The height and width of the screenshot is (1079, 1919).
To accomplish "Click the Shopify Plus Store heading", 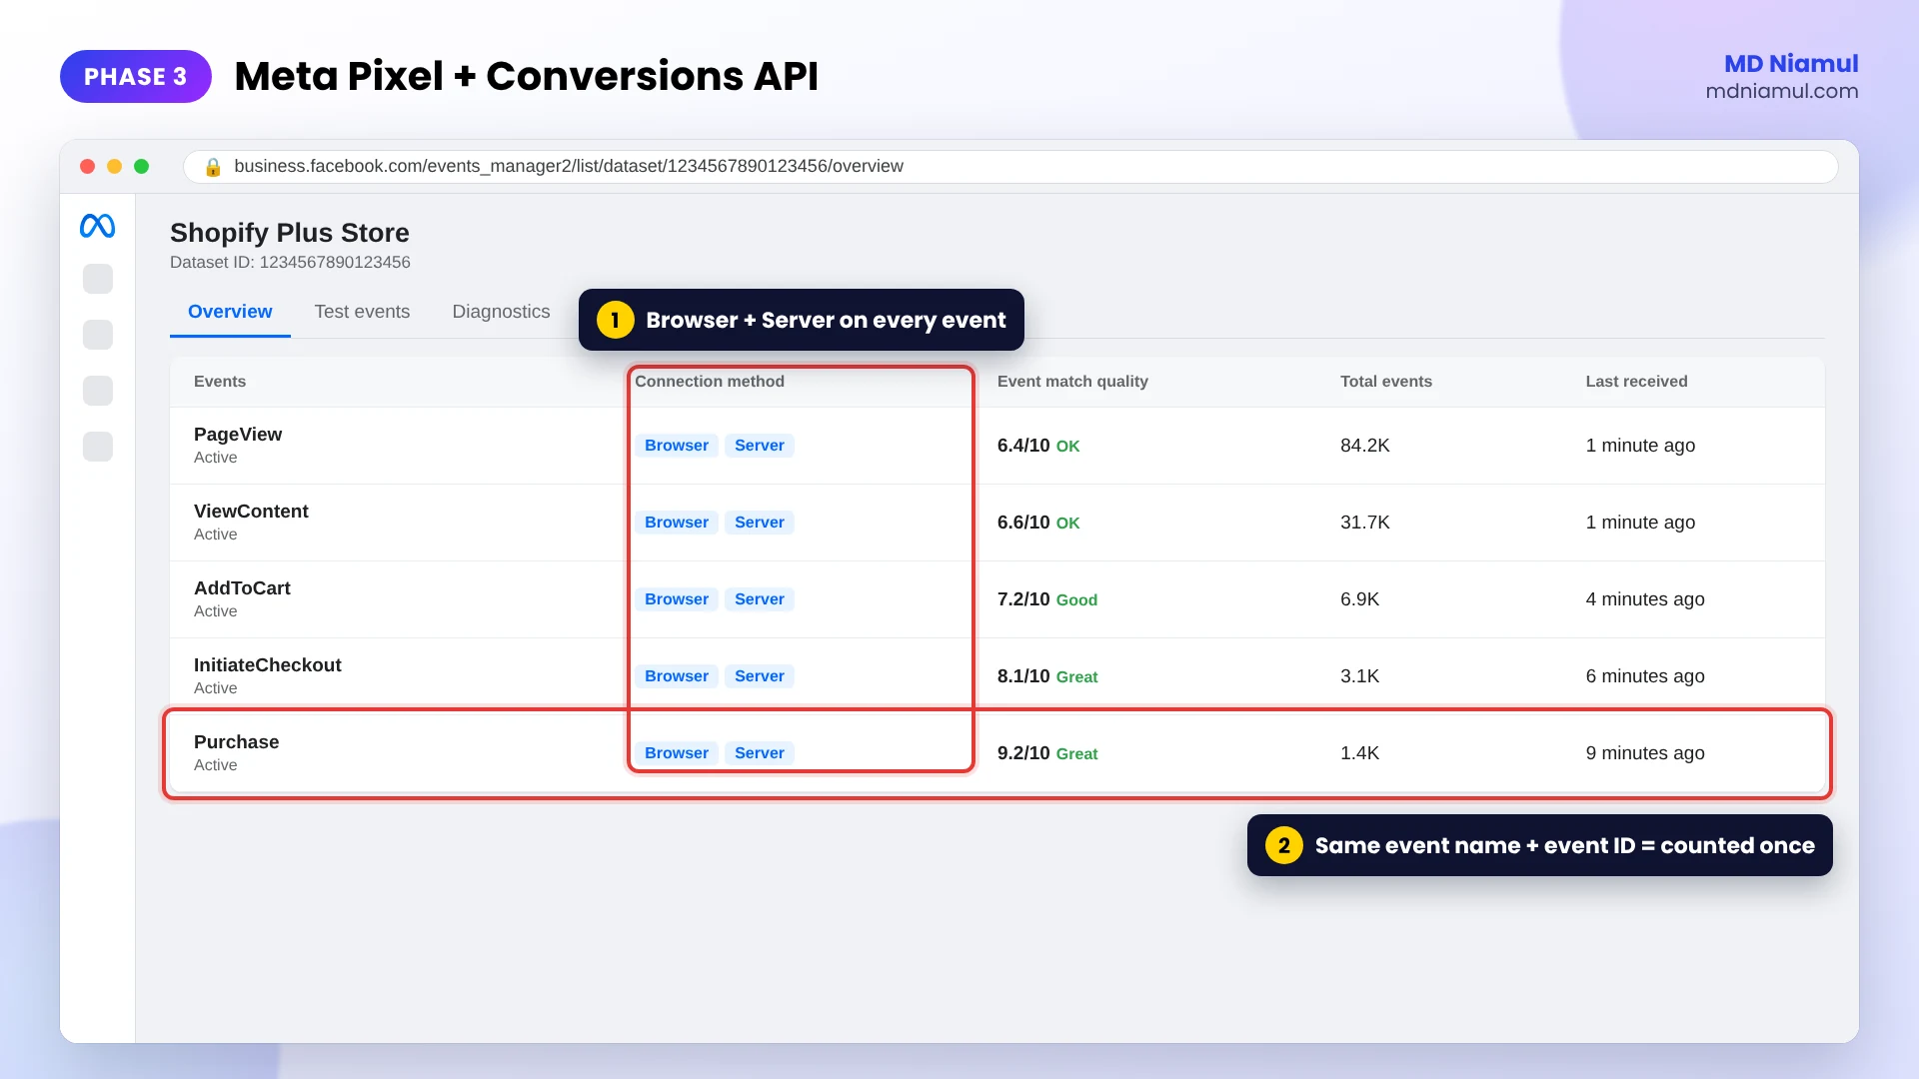I will tap(290, 233).
